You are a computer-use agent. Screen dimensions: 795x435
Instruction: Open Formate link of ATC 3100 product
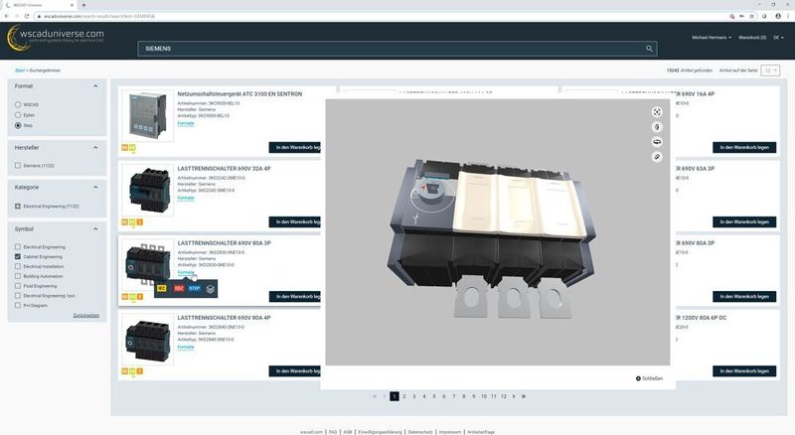point(186,123)
